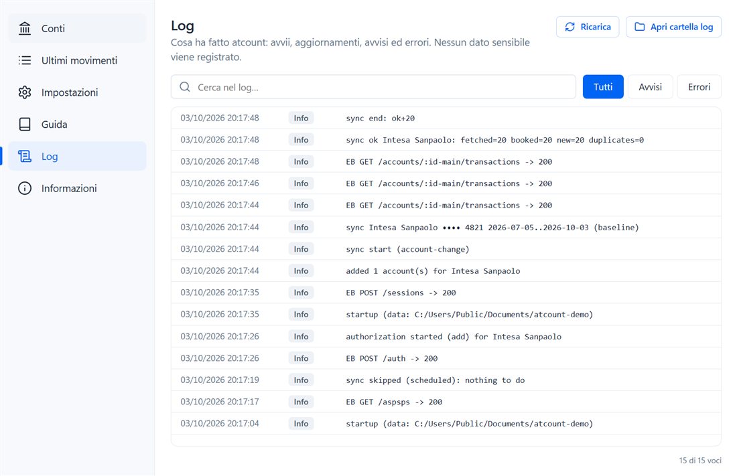Filter log by Errori
Screen dimensions: 737x476
pos(699,87)
